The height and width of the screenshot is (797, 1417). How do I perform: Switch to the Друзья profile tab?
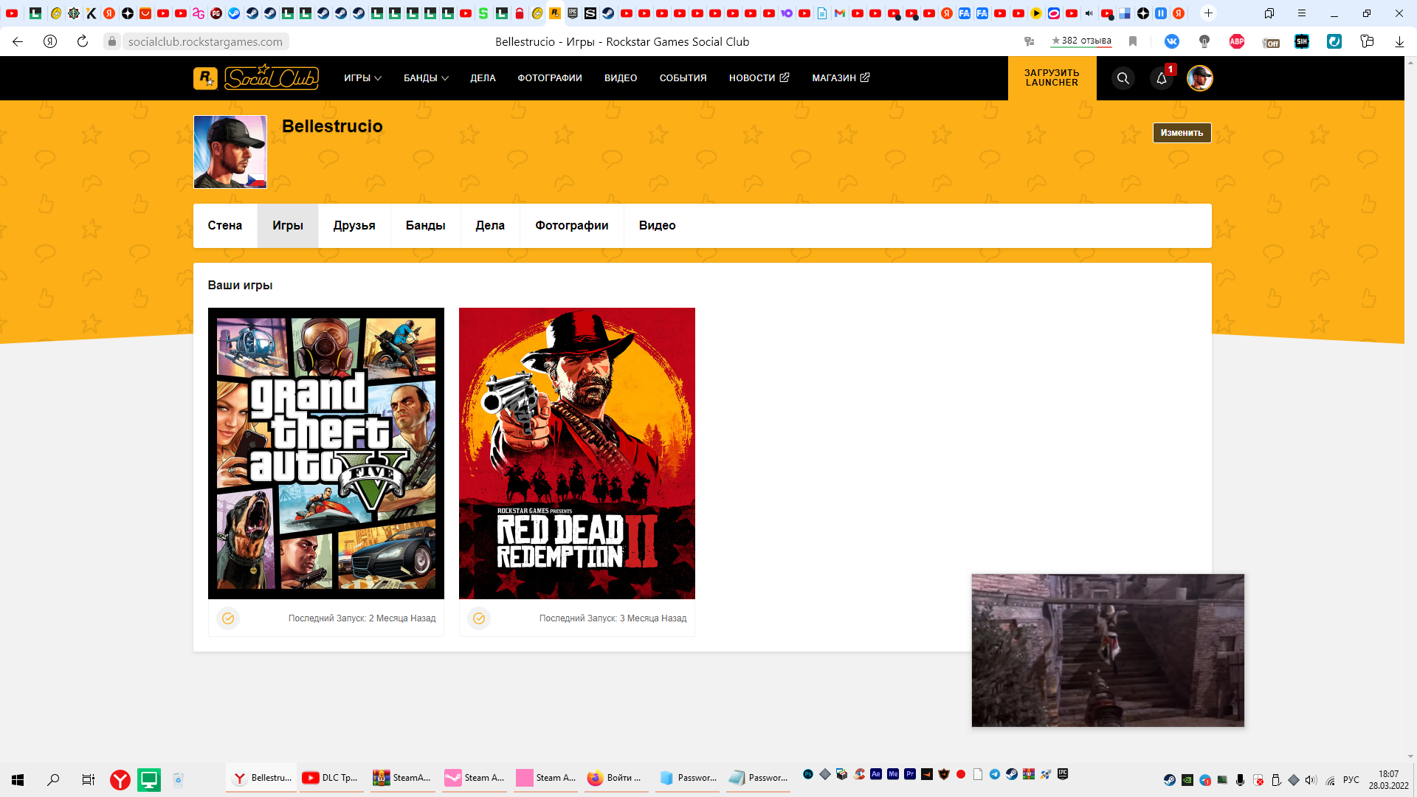point(354,226)
